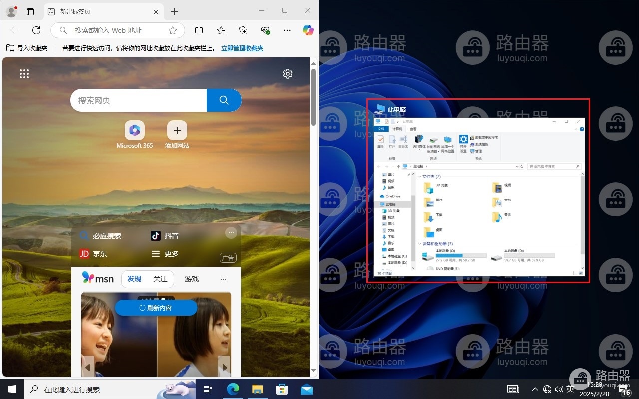The image size is (639, 399).
Task: Open the Edge profile avatar menu
Action: 11,11
